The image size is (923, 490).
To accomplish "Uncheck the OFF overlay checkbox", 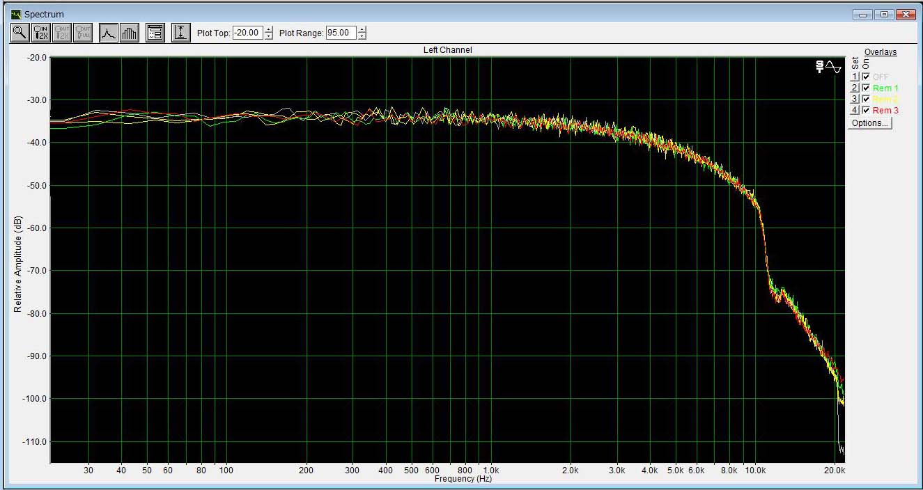I will (x=866, y=77).
